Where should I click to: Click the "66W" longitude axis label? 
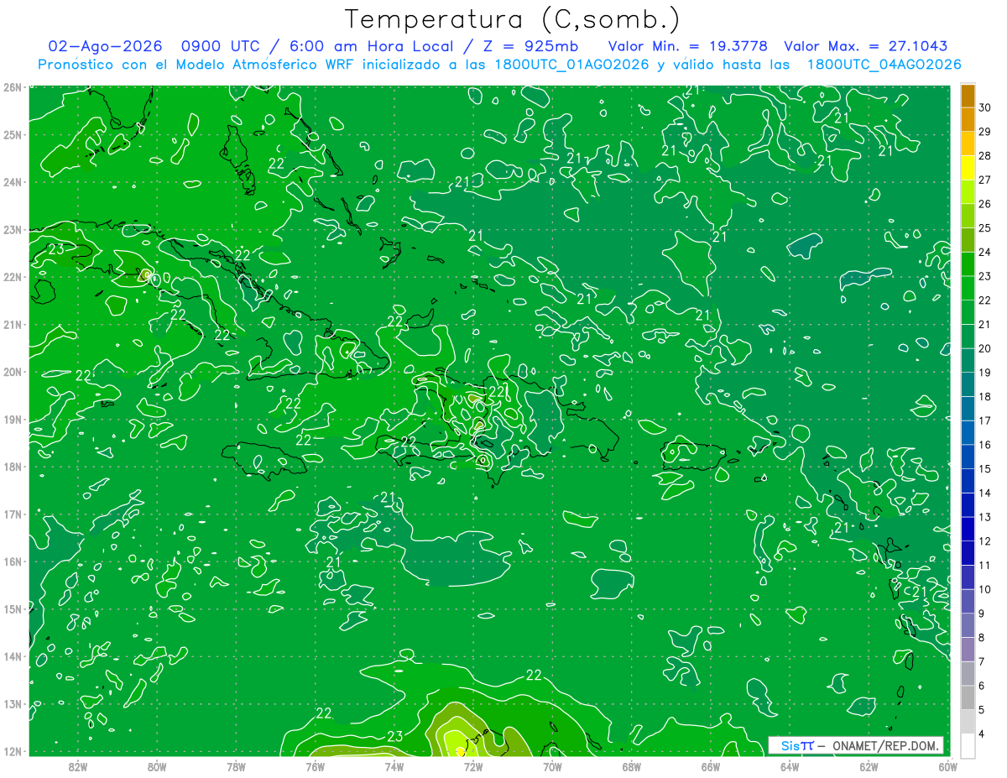pos(710,766)
